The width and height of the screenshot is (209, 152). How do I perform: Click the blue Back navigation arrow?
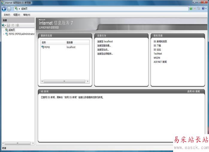pyautogui.click(x=4, y=9)
